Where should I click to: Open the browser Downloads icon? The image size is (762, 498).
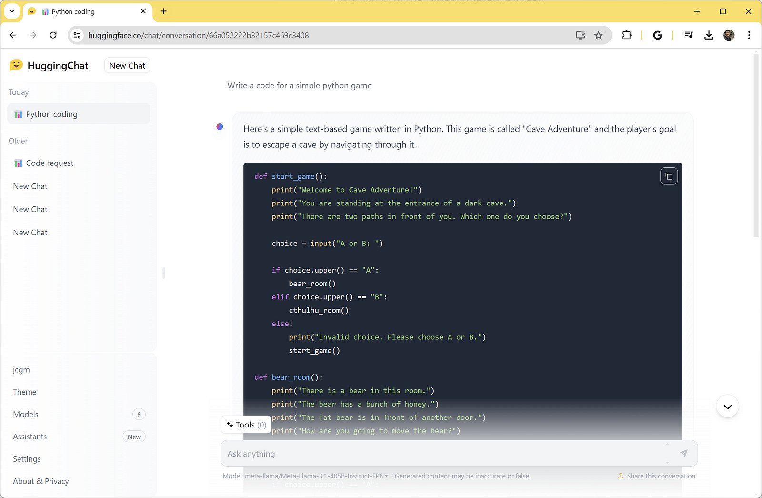click(x=709, y=35)
